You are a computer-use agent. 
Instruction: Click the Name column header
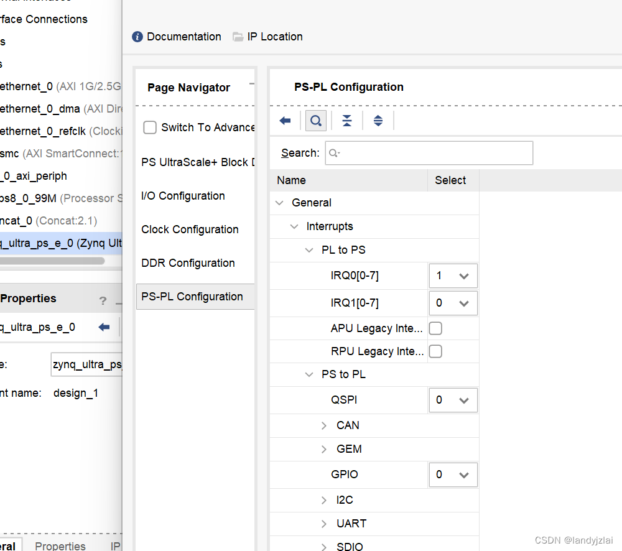349,180
